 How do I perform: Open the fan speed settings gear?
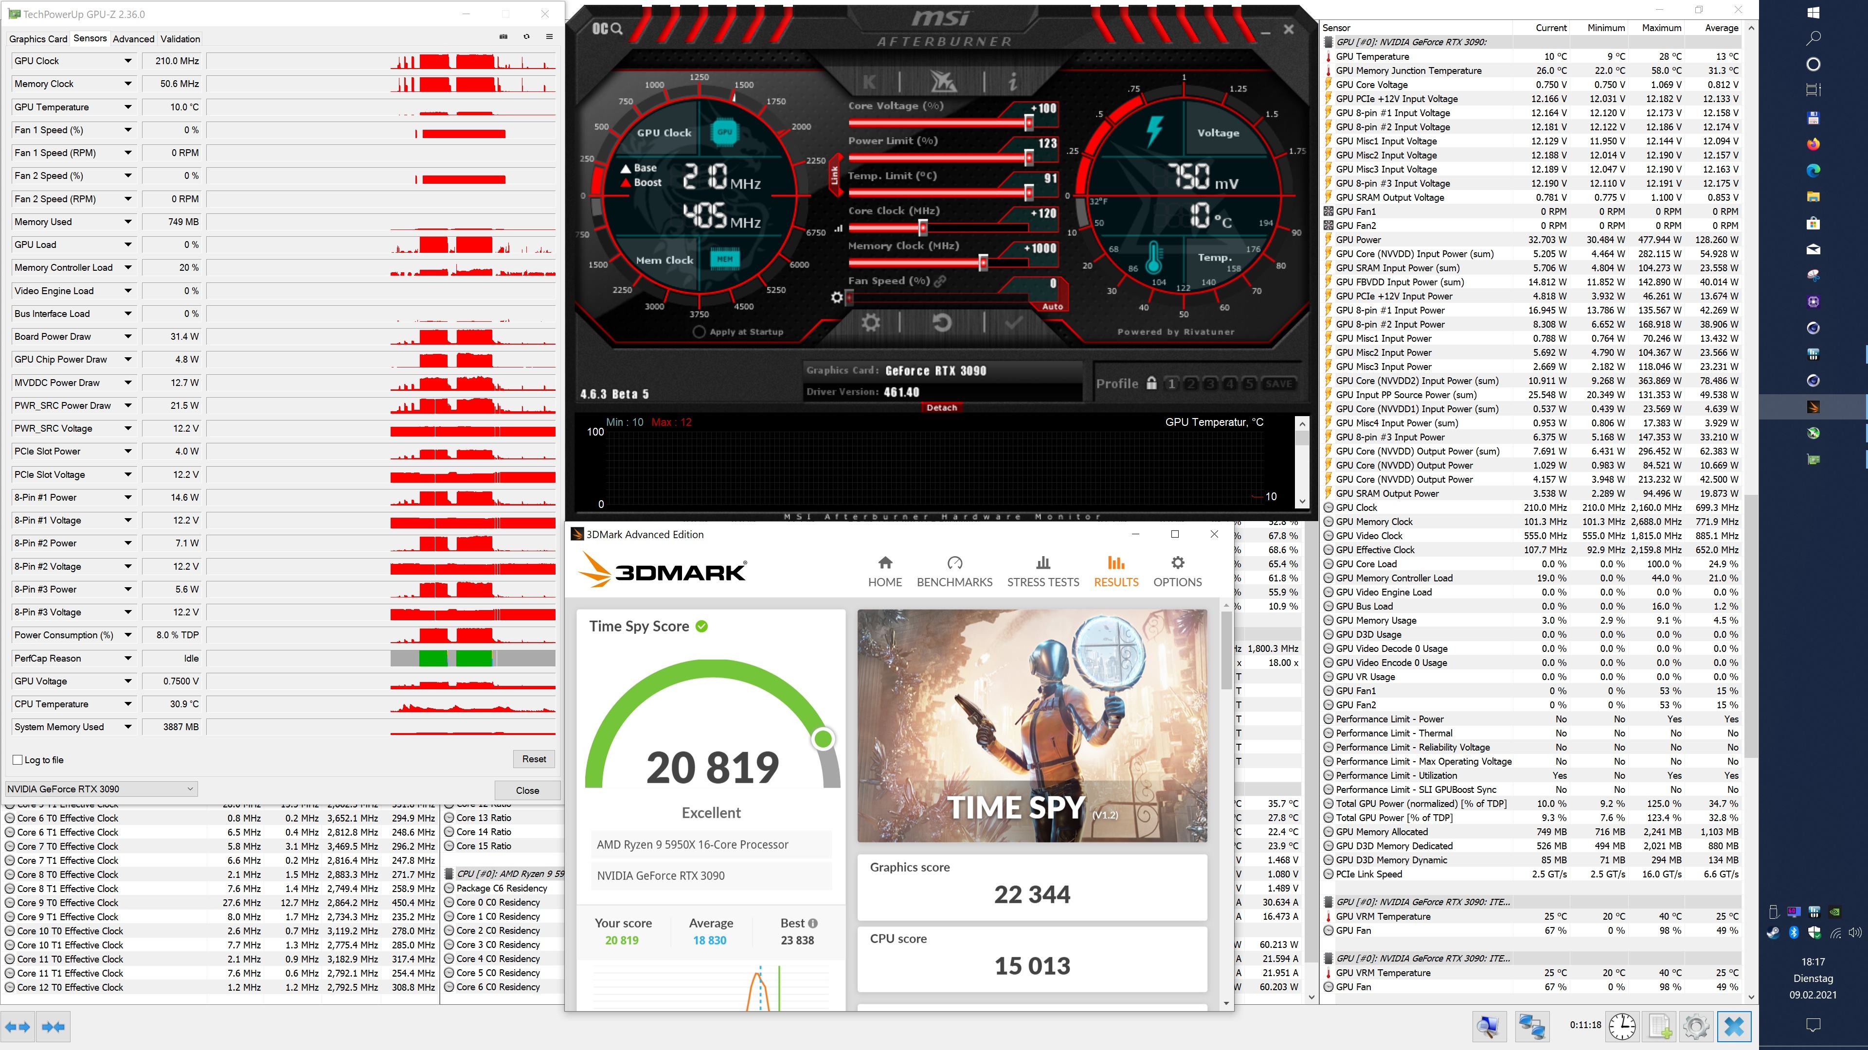point(837,297)
